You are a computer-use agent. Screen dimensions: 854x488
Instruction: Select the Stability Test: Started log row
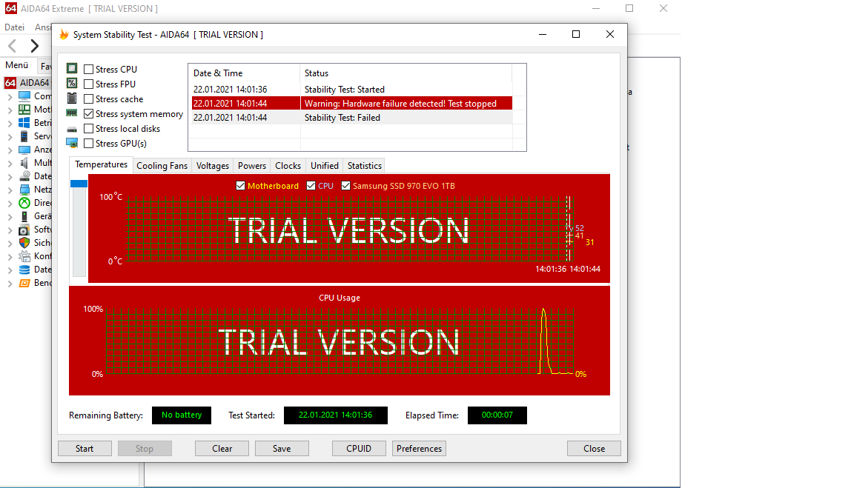coord(352,89)
